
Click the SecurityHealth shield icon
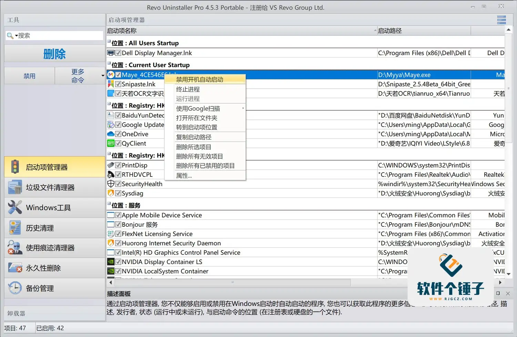pyautogui.click(x=111, y=184)
